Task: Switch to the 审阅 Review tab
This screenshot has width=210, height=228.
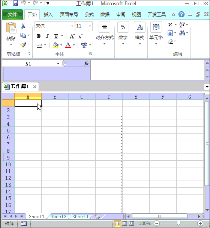Action: [121, 15]
